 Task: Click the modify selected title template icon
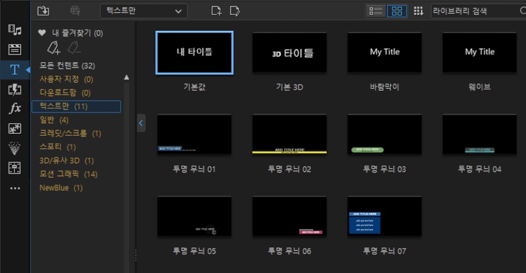235,11
